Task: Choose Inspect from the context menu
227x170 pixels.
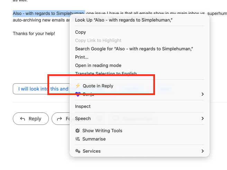Action: click(x=83, y=107)
